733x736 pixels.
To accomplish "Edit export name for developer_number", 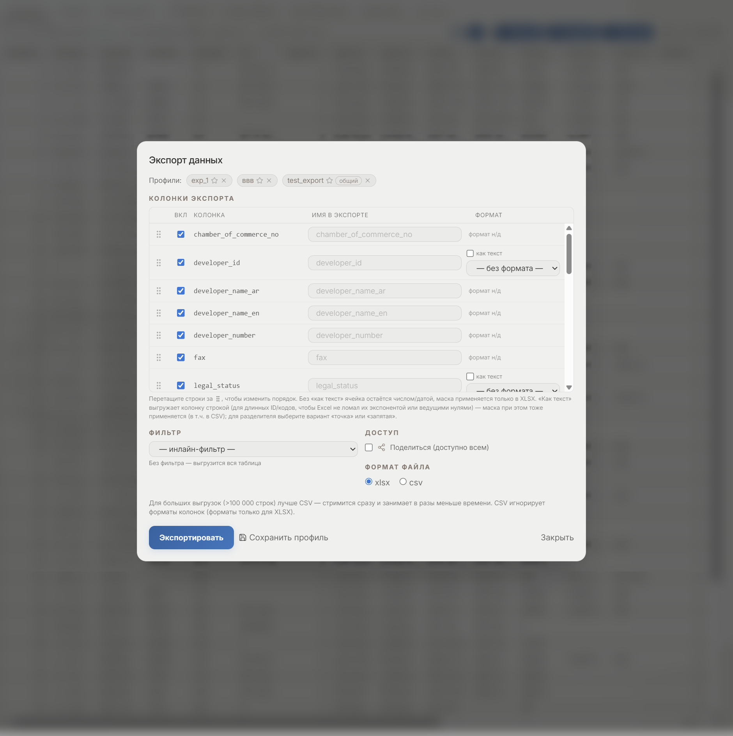I will coord(385,335).
